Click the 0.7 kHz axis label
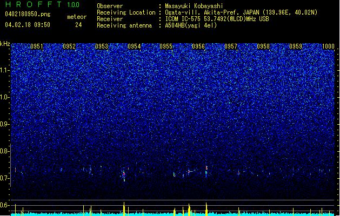The image size is (340, 216). click(x=5, y=178)
